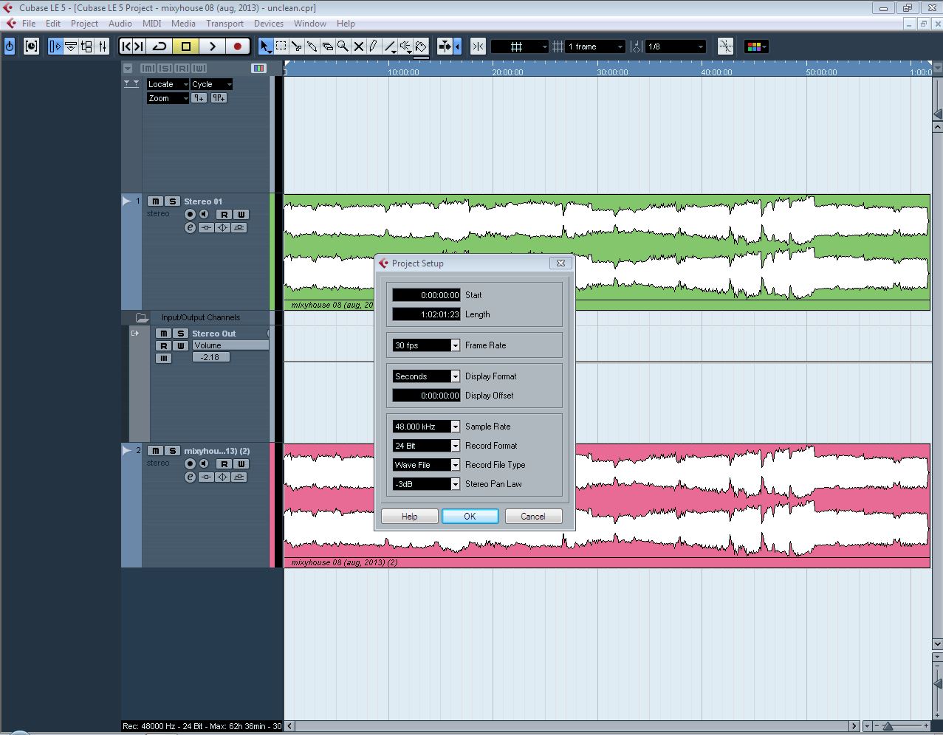Open channel settings 'e' for Stereo 01
Image resolution: width=943 pixels, height=735 pixels.
(x=190, y=228)
